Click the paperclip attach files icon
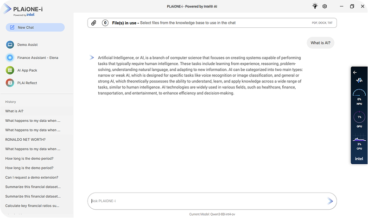Image resolution: width=368 pixels, height=218 pixels. pyautogui.click(x=94, y=23)
